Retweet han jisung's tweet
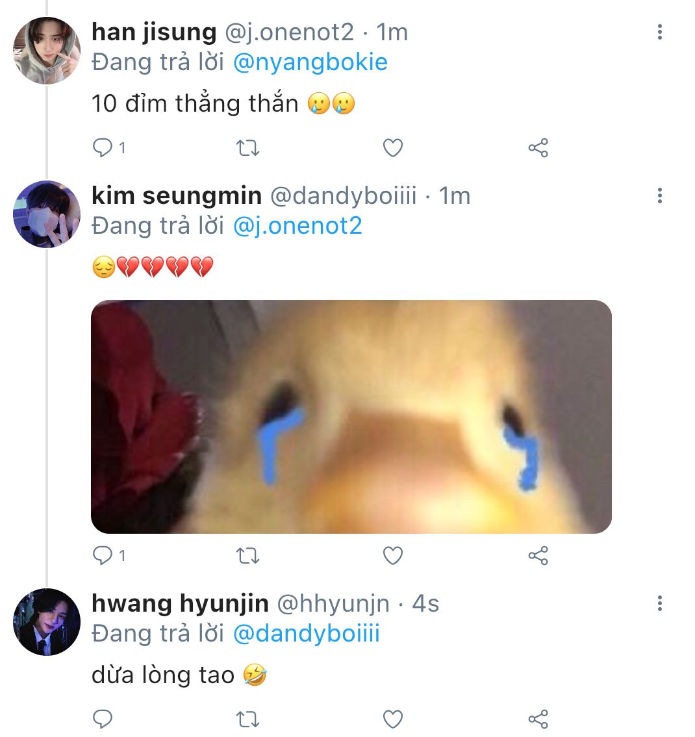The height and width of the screenshot is (737, 695). pyautogui.click(x=247, y=148)
